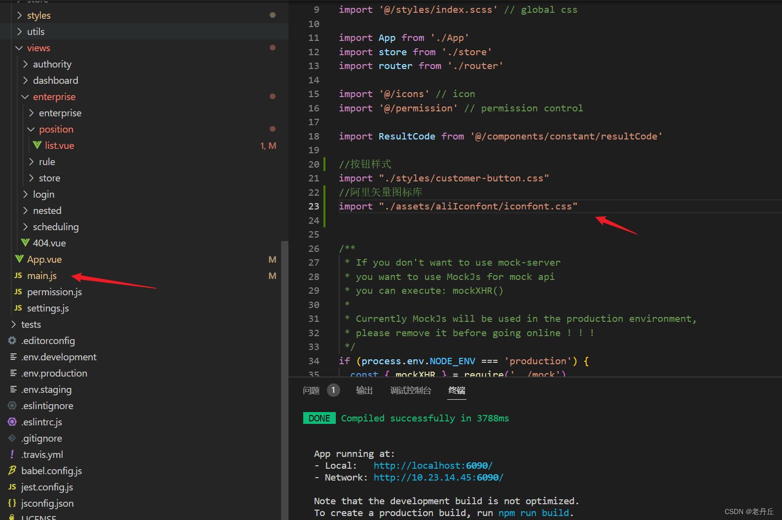Switch to the 调试控制台 debug console tab
This screenshot has width=782, height=520.
point(411,390)
